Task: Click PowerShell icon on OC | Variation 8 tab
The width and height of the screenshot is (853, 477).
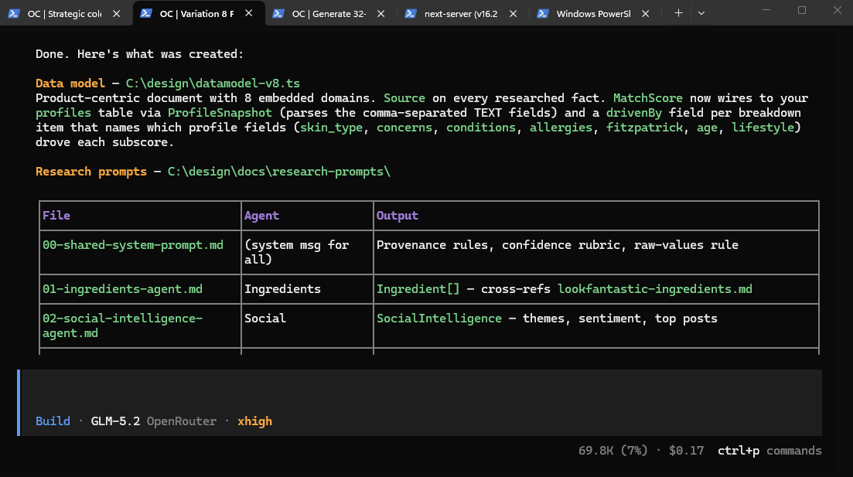Action: click(146, 13)
